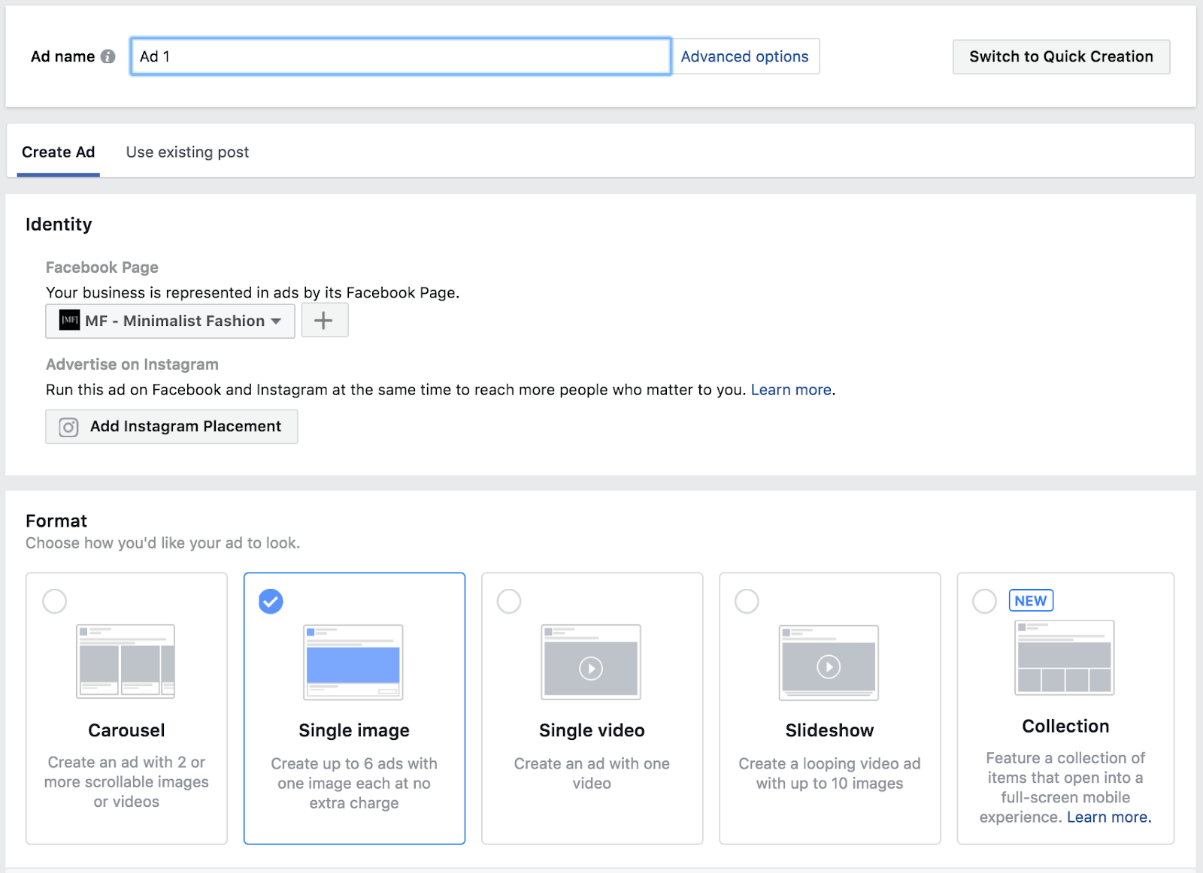
Task: Expand Advanced options for ad name
Action: click(744, 56)
